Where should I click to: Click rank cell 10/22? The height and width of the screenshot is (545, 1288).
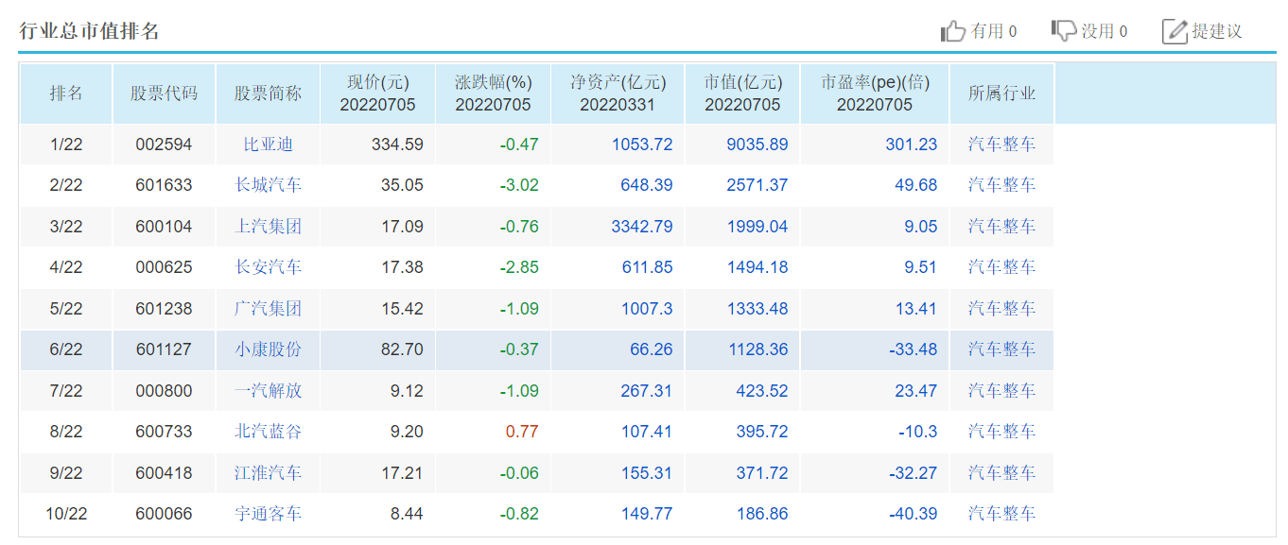coord(66,514)
